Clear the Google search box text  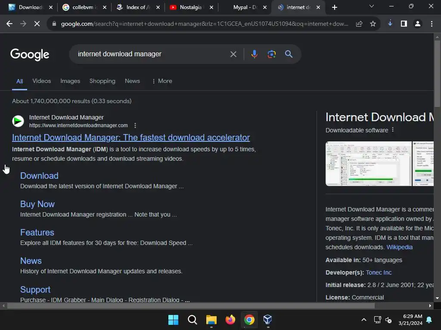[233, 54]
